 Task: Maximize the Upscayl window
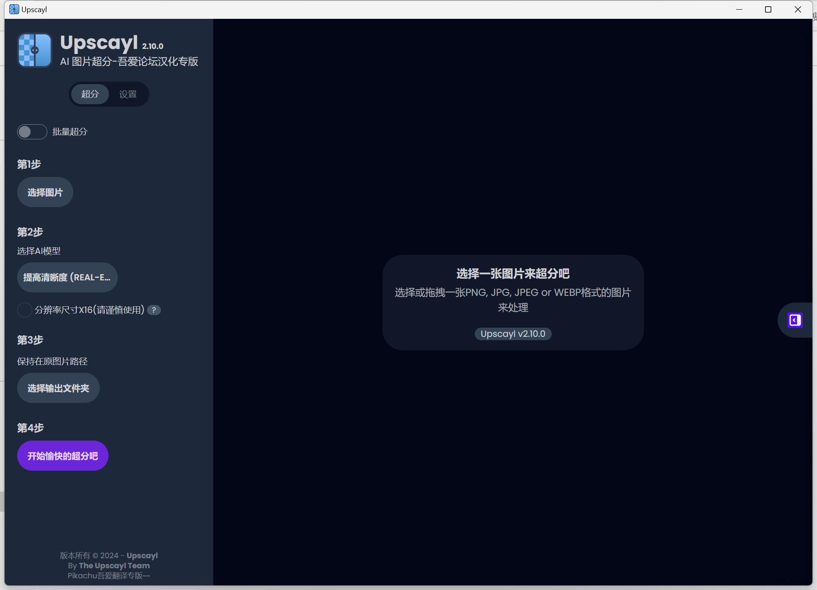(768, 9)
